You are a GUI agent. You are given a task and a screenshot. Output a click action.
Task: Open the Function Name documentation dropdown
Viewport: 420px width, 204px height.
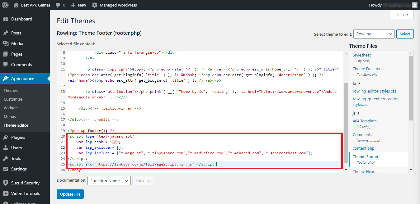pos(109,181)
